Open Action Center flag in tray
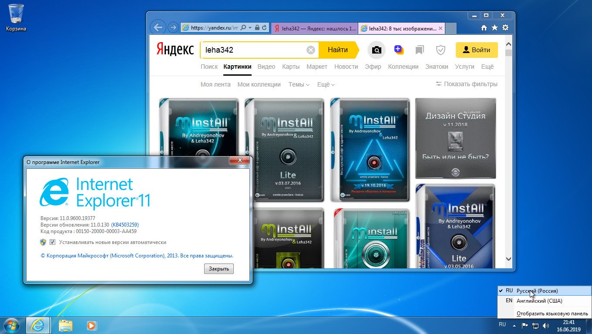The height and width of the screenshot is (334, 592). click(x=525, y=325)
